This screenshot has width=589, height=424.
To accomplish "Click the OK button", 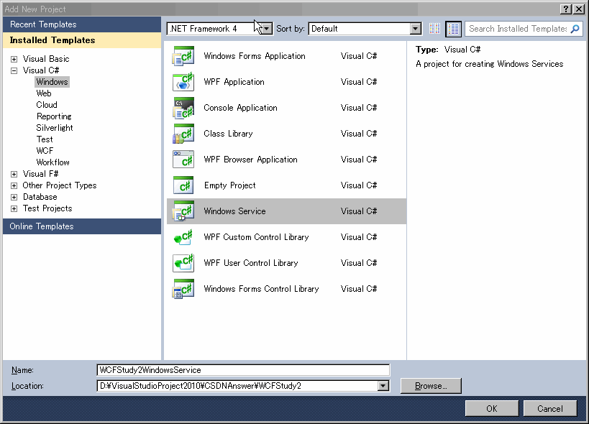I will coord(492,409).
